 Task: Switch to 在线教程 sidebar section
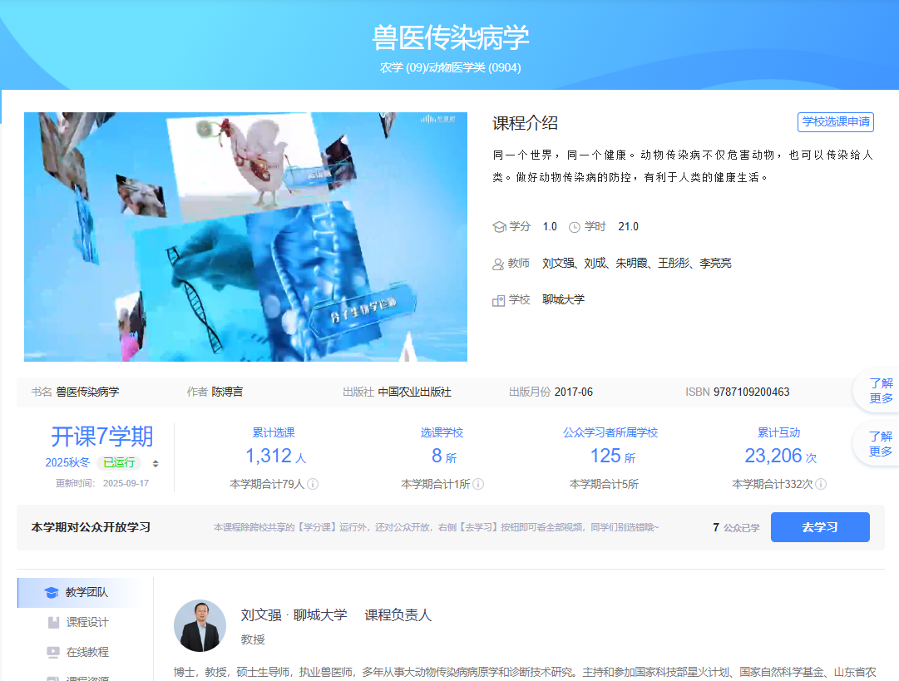pyautogui.click(x=86, y=652)
